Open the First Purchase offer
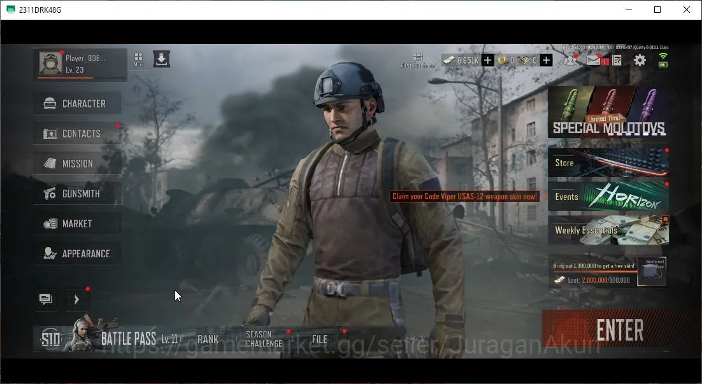The height and width of the screenshot is (384, 702). coord(418,60)
